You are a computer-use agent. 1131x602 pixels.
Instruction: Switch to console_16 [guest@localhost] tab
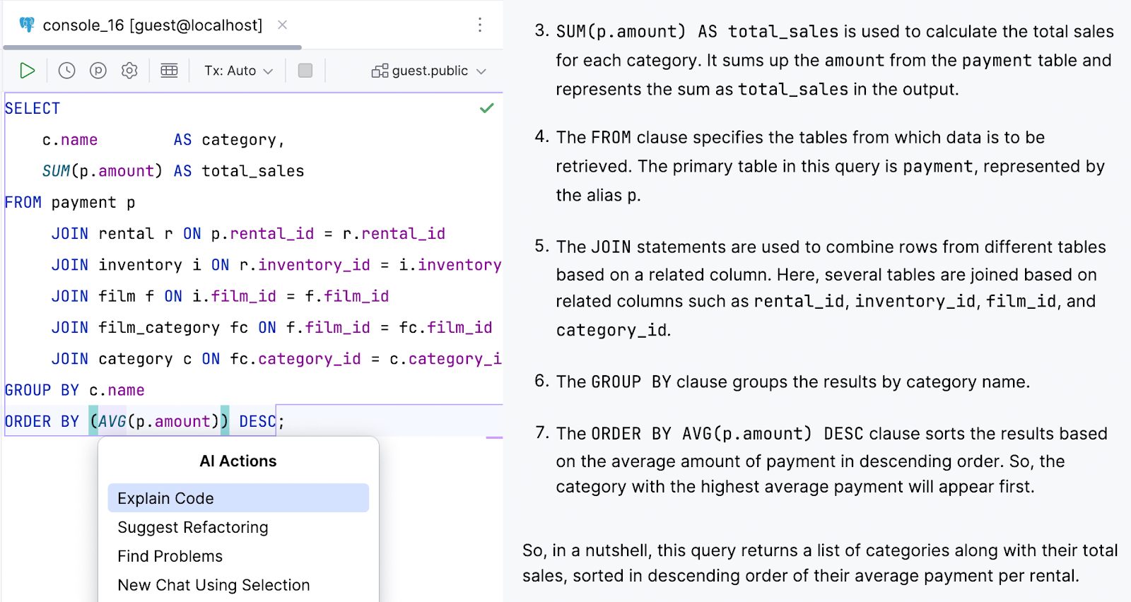(152, 25)
